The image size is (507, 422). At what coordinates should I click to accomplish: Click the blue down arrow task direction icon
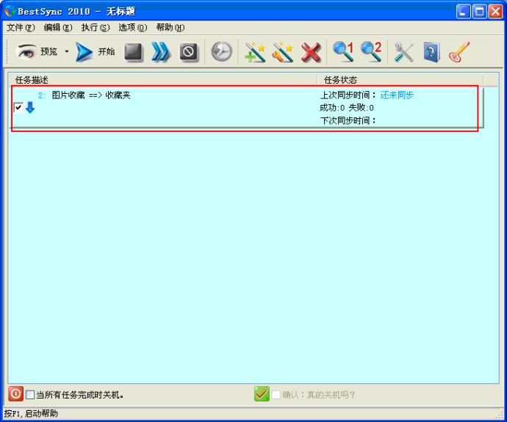(30, 107)
